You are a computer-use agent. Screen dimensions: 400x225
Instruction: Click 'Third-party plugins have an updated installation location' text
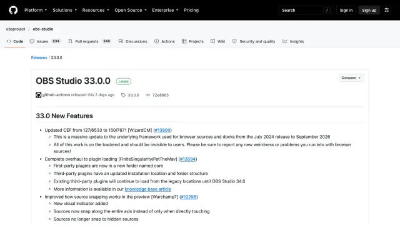pos(131,174)
